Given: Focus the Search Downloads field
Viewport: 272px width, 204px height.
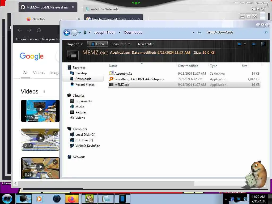Looking at the screenshot, I should [x=234, y=32].
